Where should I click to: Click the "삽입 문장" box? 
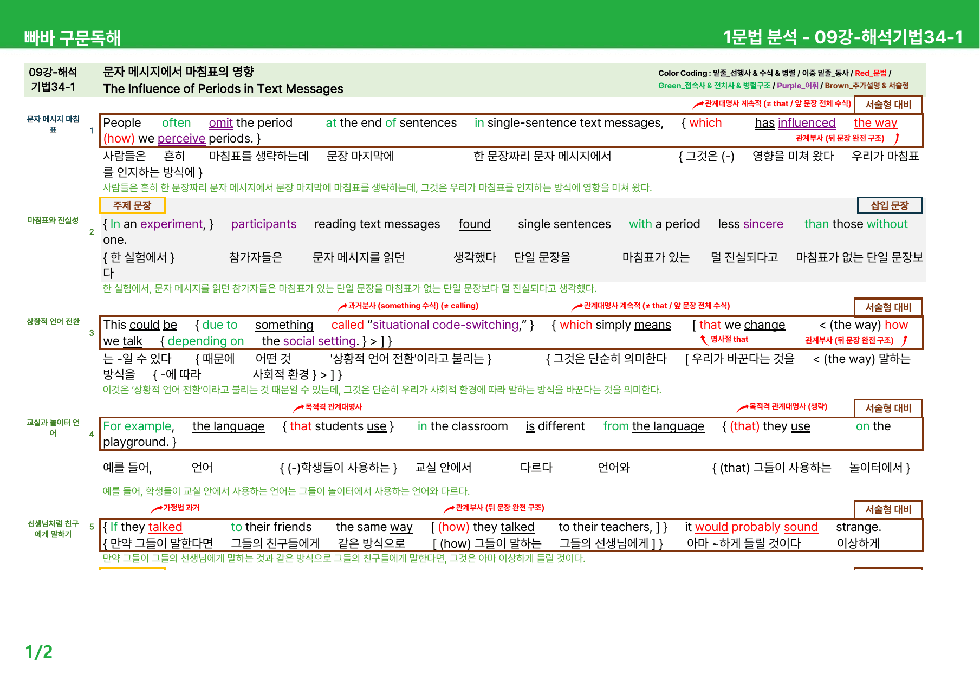[x=890, y=205]
